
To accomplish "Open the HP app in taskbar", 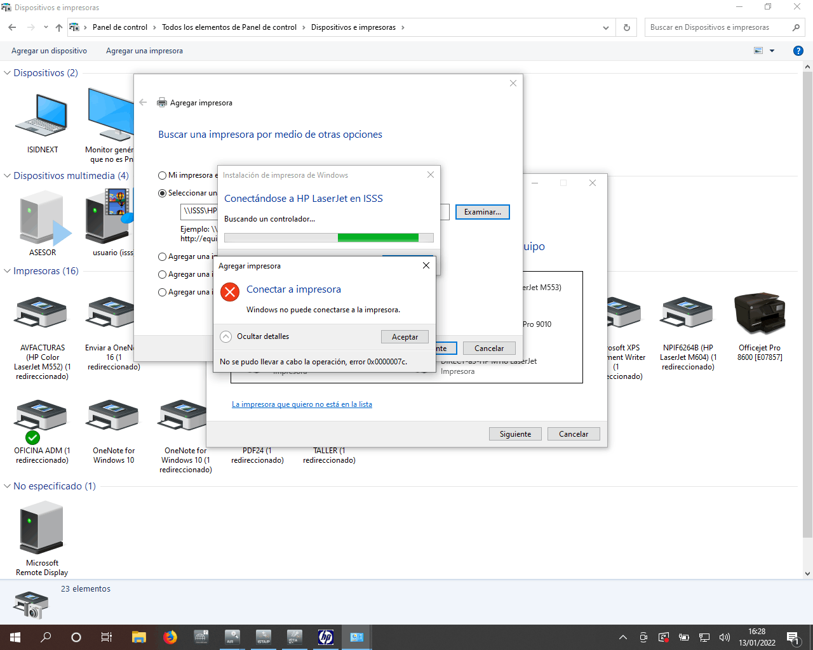I will click(x=326, y=637).
